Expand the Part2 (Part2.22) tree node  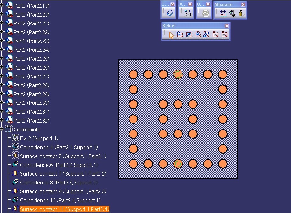click(2, 31)
